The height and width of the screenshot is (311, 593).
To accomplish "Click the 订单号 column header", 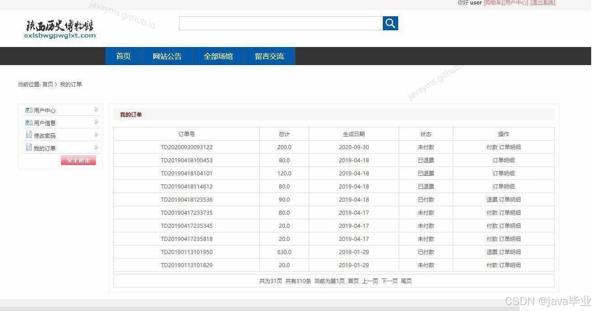I will 187,134.
